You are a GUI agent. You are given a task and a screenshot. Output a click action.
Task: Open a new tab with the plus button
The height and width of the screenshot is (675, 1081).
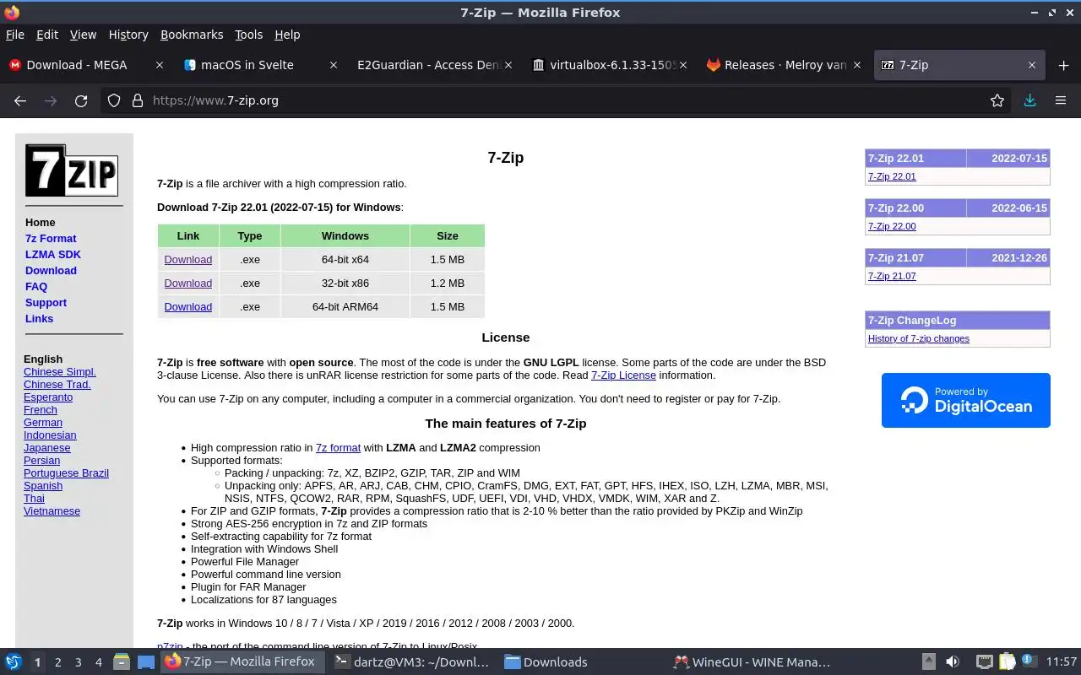pyautogui.click(x=1063, y=65)
